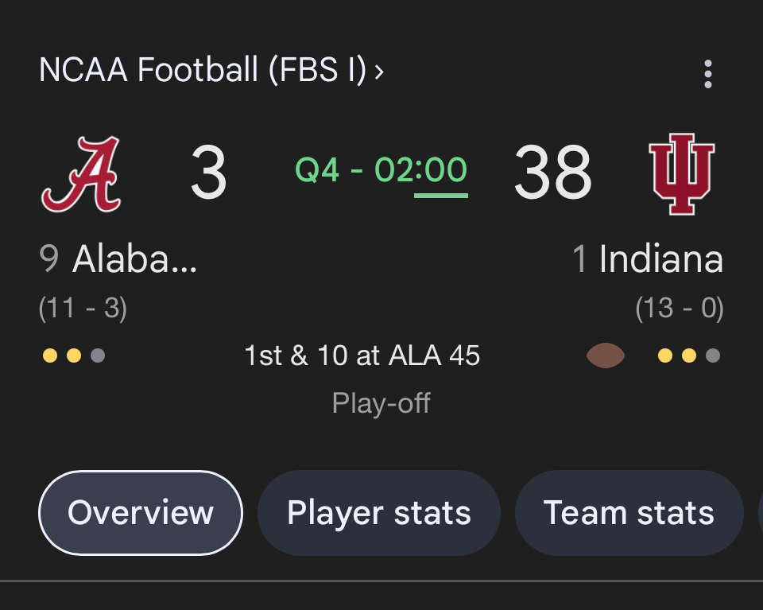Switch to the Team stats tab

click(629, 513)
